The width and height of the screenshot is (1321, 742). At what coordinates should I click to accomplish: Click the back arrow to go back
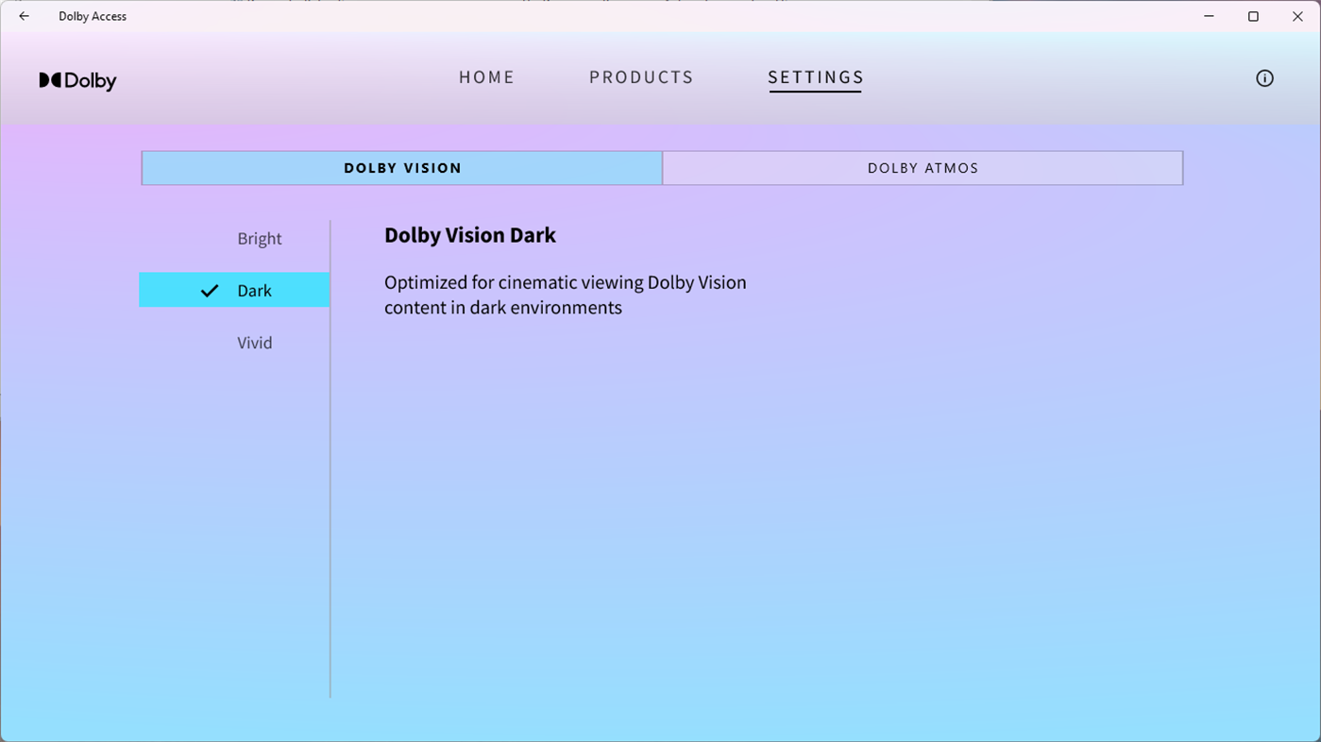23,16
